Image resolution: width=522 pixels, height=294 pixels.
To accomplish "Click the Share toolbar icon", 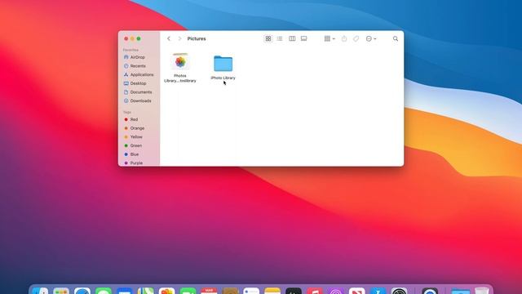I will 344,38.
